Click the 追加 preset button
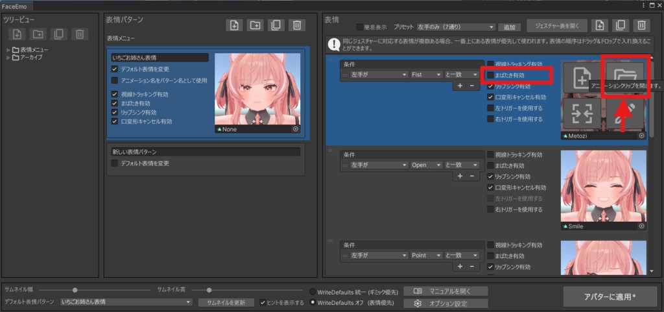This screenshot has height=312, width=664. [509, 27]
